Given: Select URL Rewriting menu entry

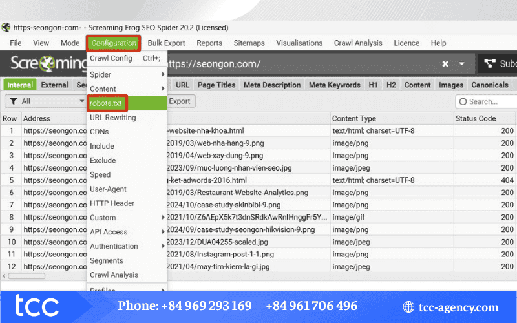Looking at the screenshot, I should (127, 118).
